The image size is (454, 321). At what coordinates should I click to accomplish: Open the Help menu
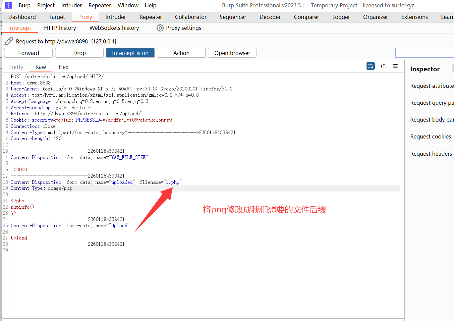pyautogui.click(x=150, y=5)
